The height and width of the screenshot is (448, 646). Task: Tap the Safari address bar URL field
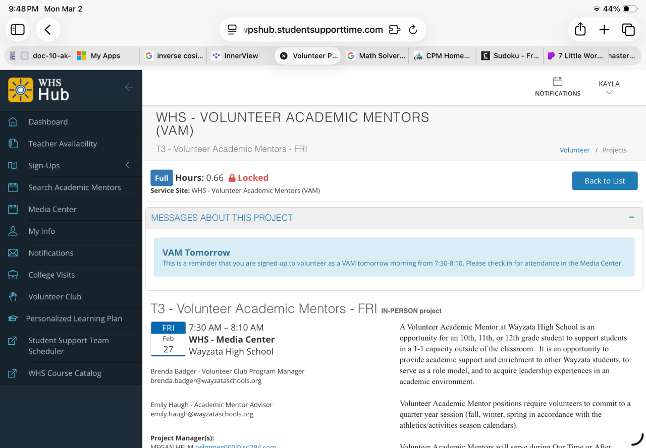point(313,30)
